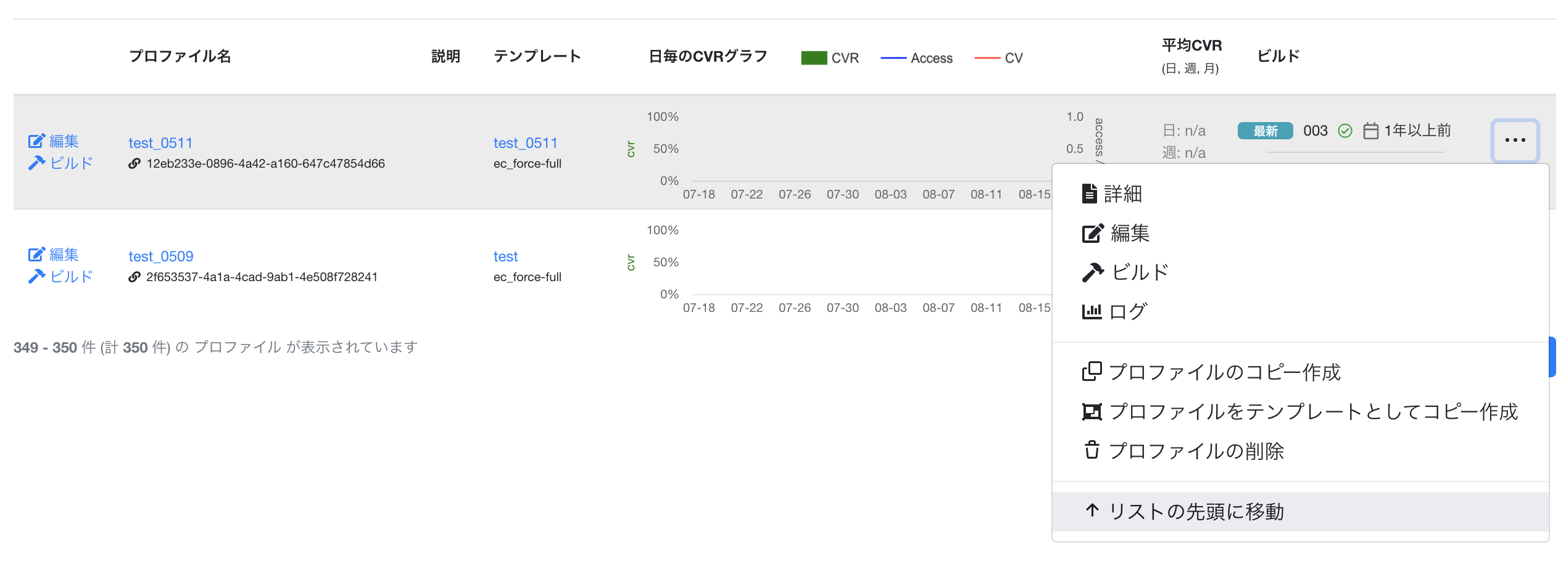
Task: Click the hammer icon of test_0509's ビルド
Action: pos(36,276)
